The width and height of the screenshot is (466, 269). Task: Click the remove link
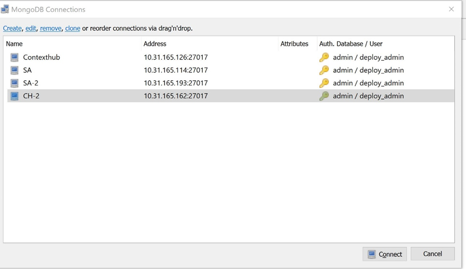click(x=51, y=29)
